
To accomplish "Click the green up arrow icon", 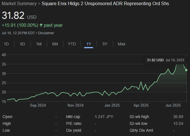I will (41, 25).
